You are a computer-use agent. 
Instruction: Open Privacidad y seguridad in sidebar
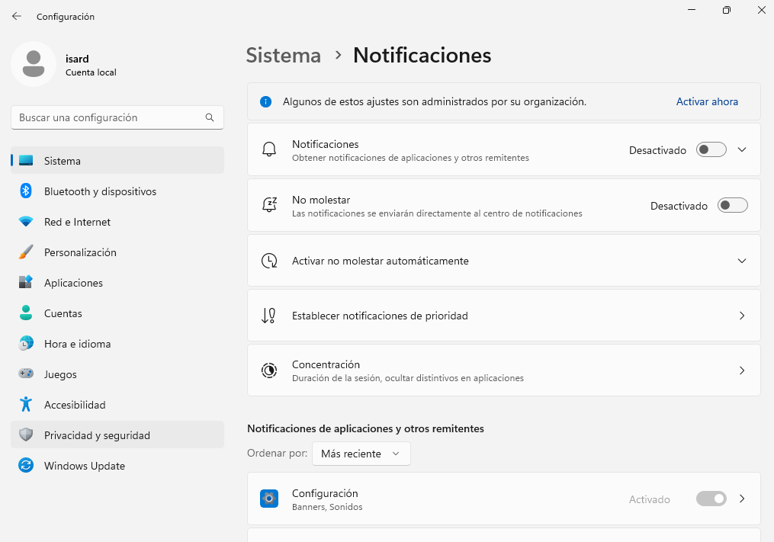97,435
